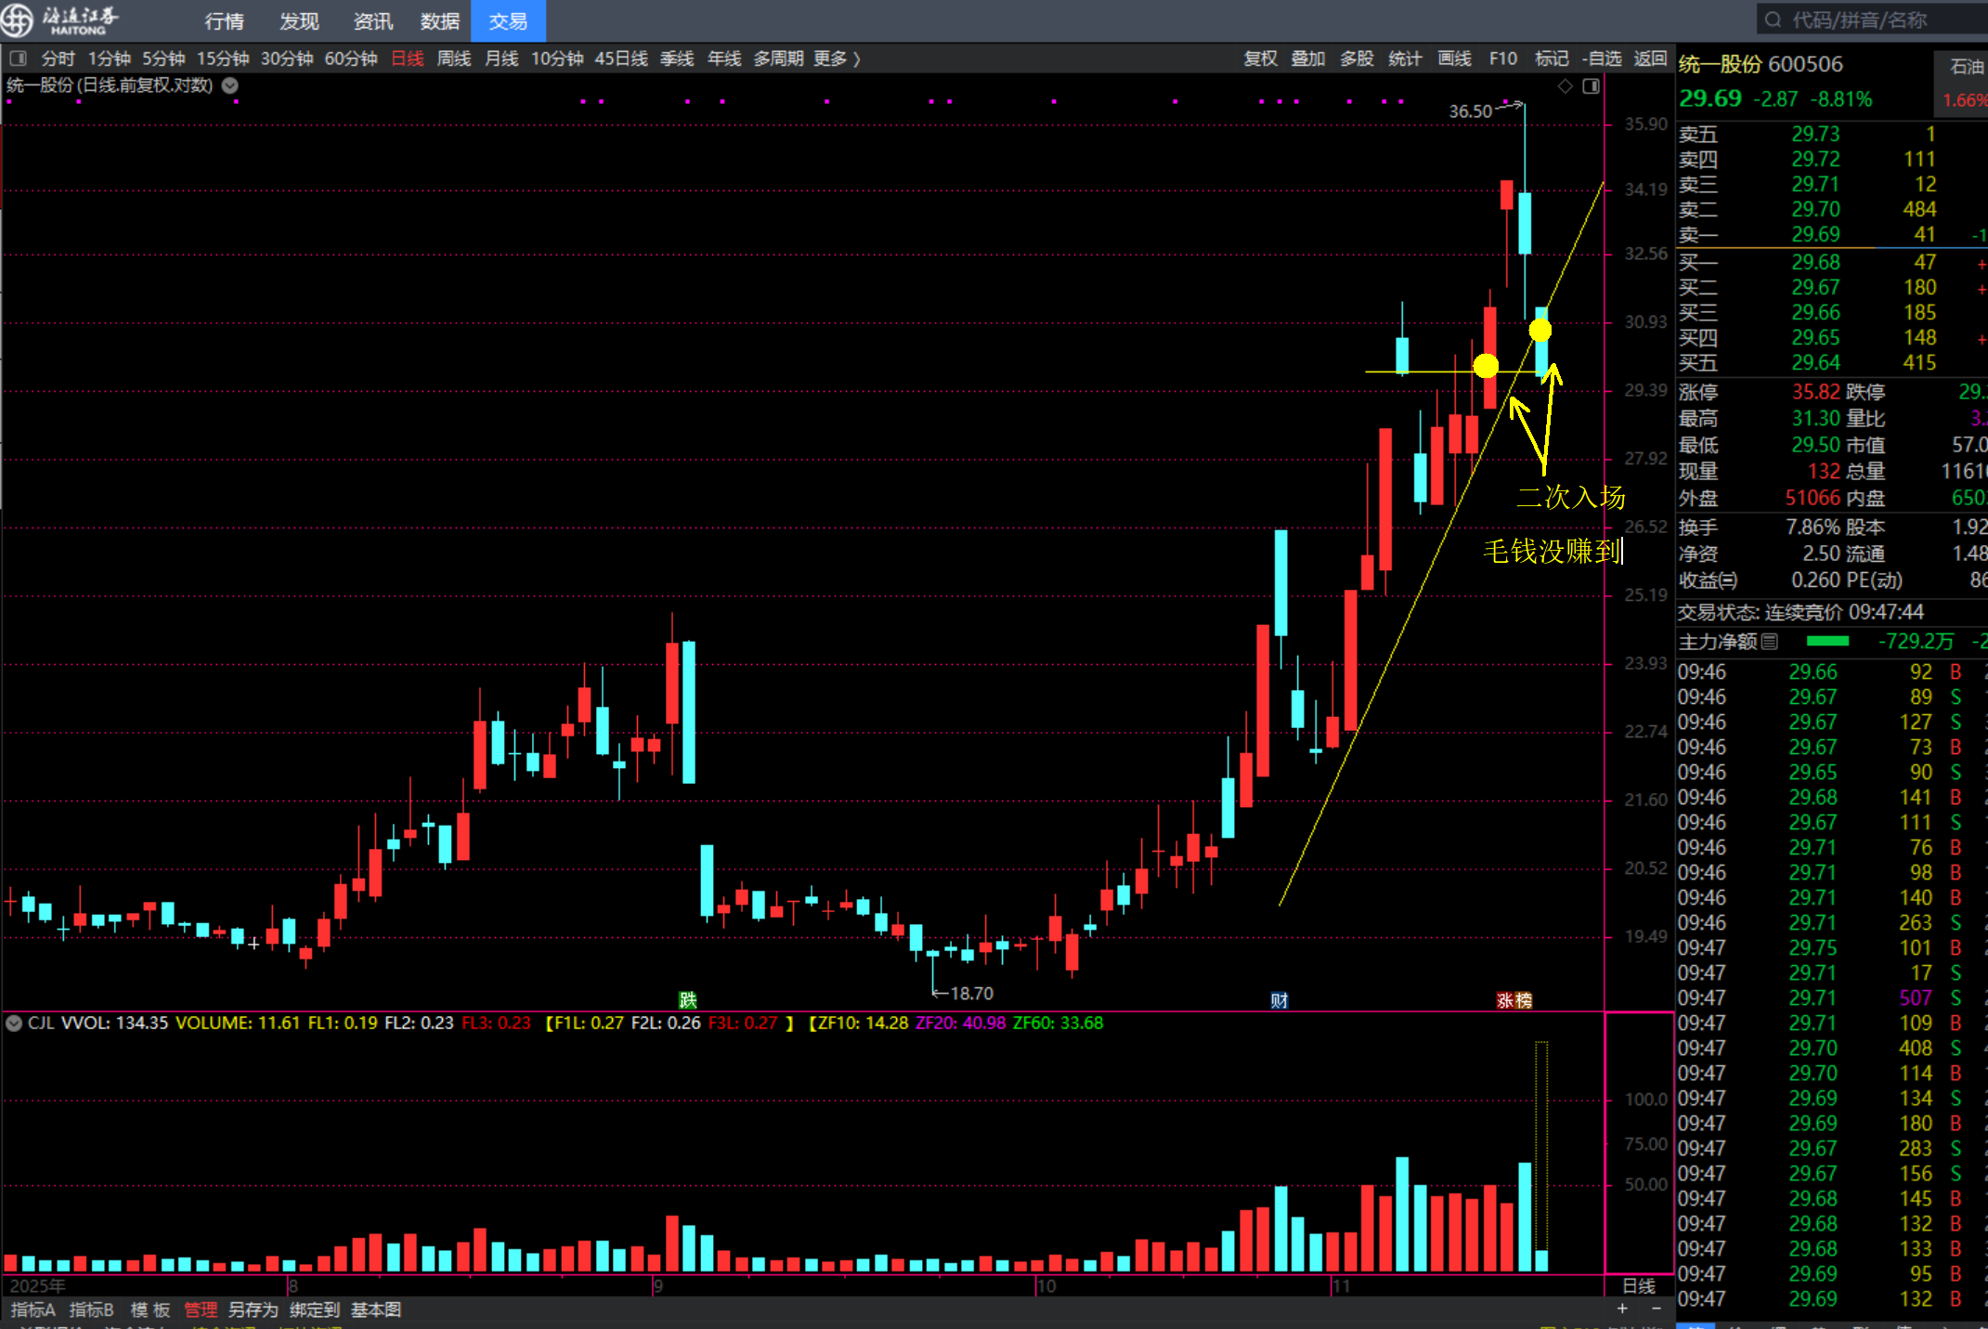The width and height of the screenshot is (1988, 1329).
Task: Open F10 company info
Action: pyautogui.click(x=1502, y=59)
